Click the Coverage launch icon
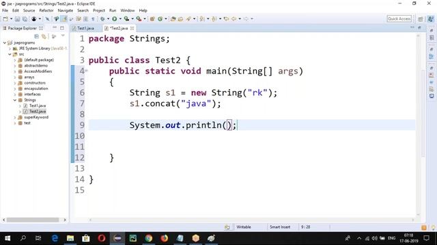Screen dimensions: 437x245 (126, 19)
